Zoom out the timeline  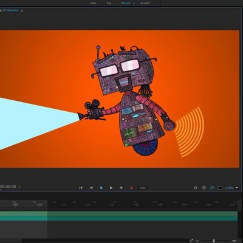click(x=197, y=241)
